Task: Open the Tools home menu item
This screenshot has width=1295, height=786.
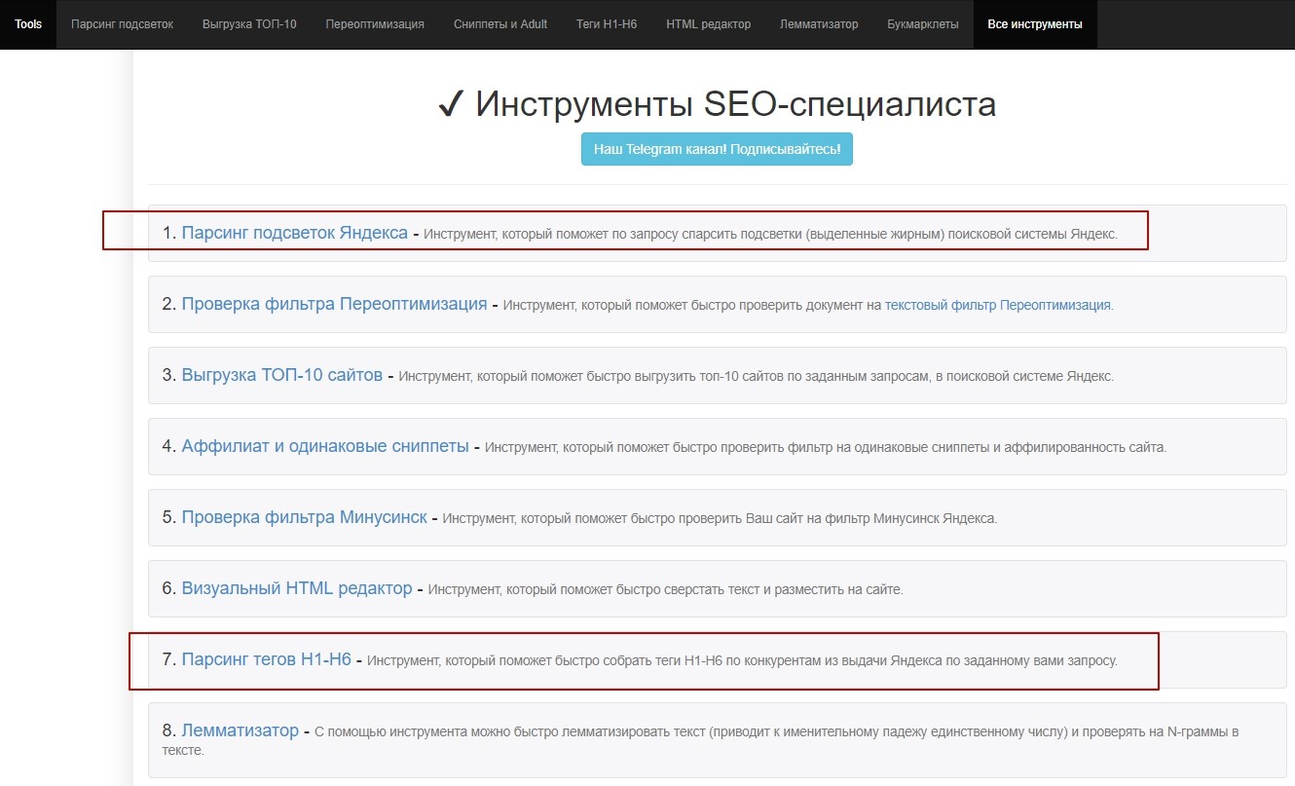Action: [x=27, y=24]
